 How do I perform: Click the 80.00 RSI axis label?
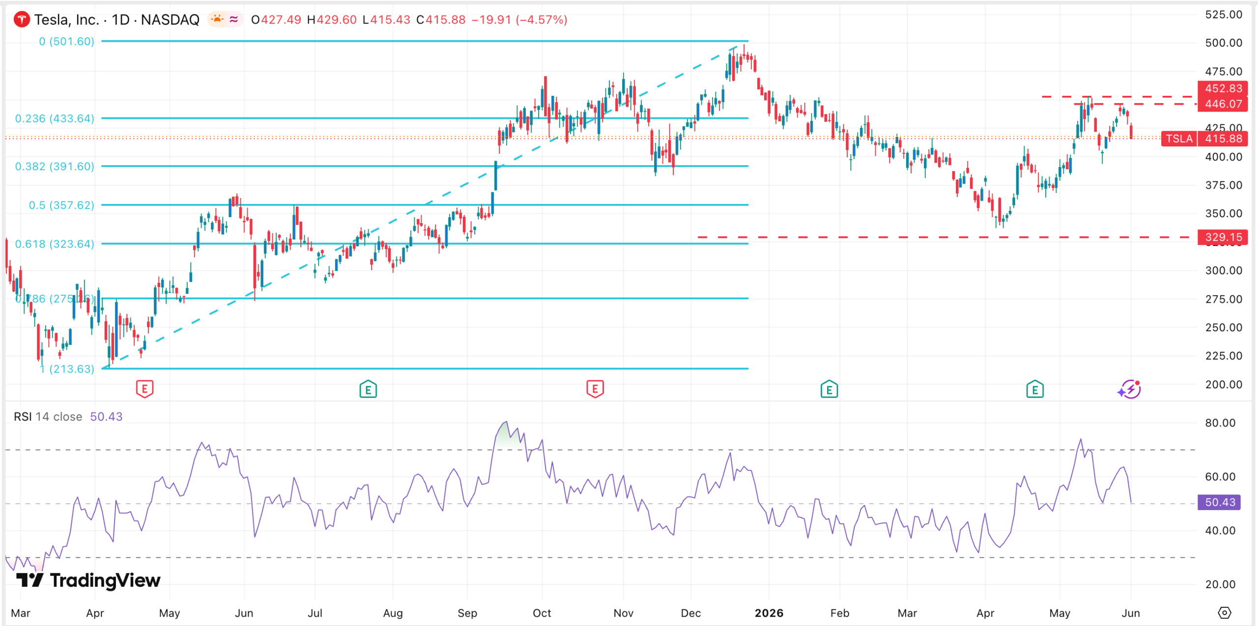[1220, 423]
